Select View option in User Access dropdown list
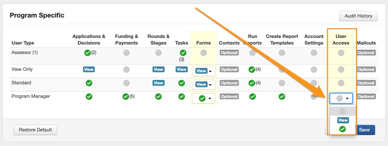Image resolution: width=388 pixels, height=146 pixels. coord(343,120)
